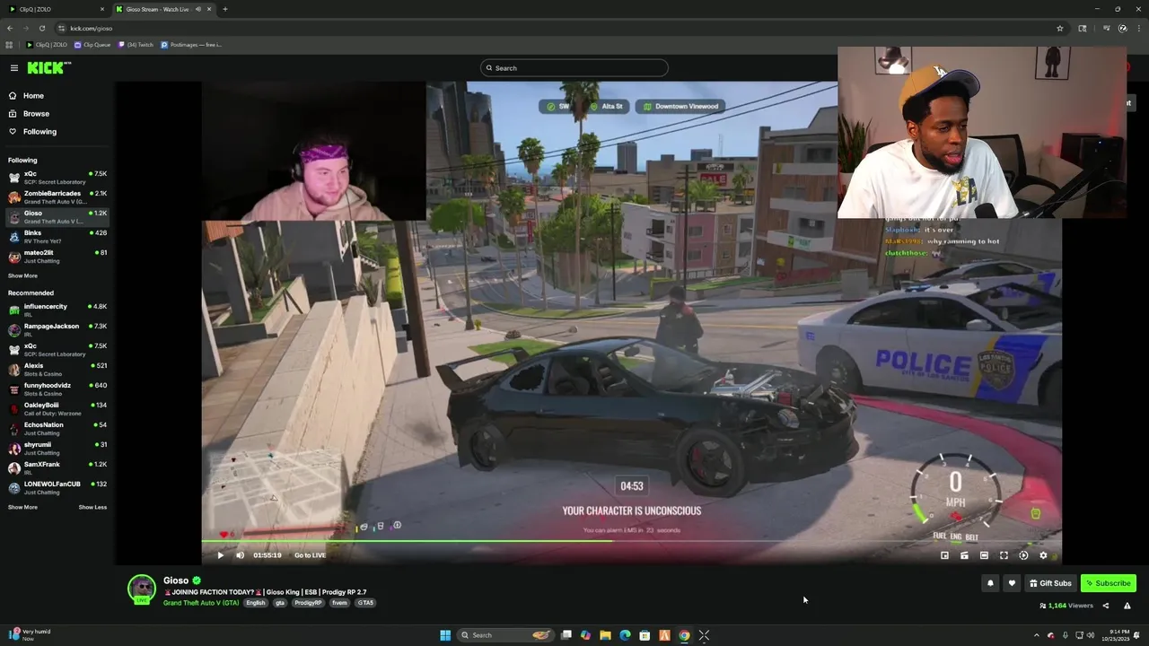Expand Recommended list with Show More
The height and width of the screenshot is (646, 1149).
pos(22,508)
